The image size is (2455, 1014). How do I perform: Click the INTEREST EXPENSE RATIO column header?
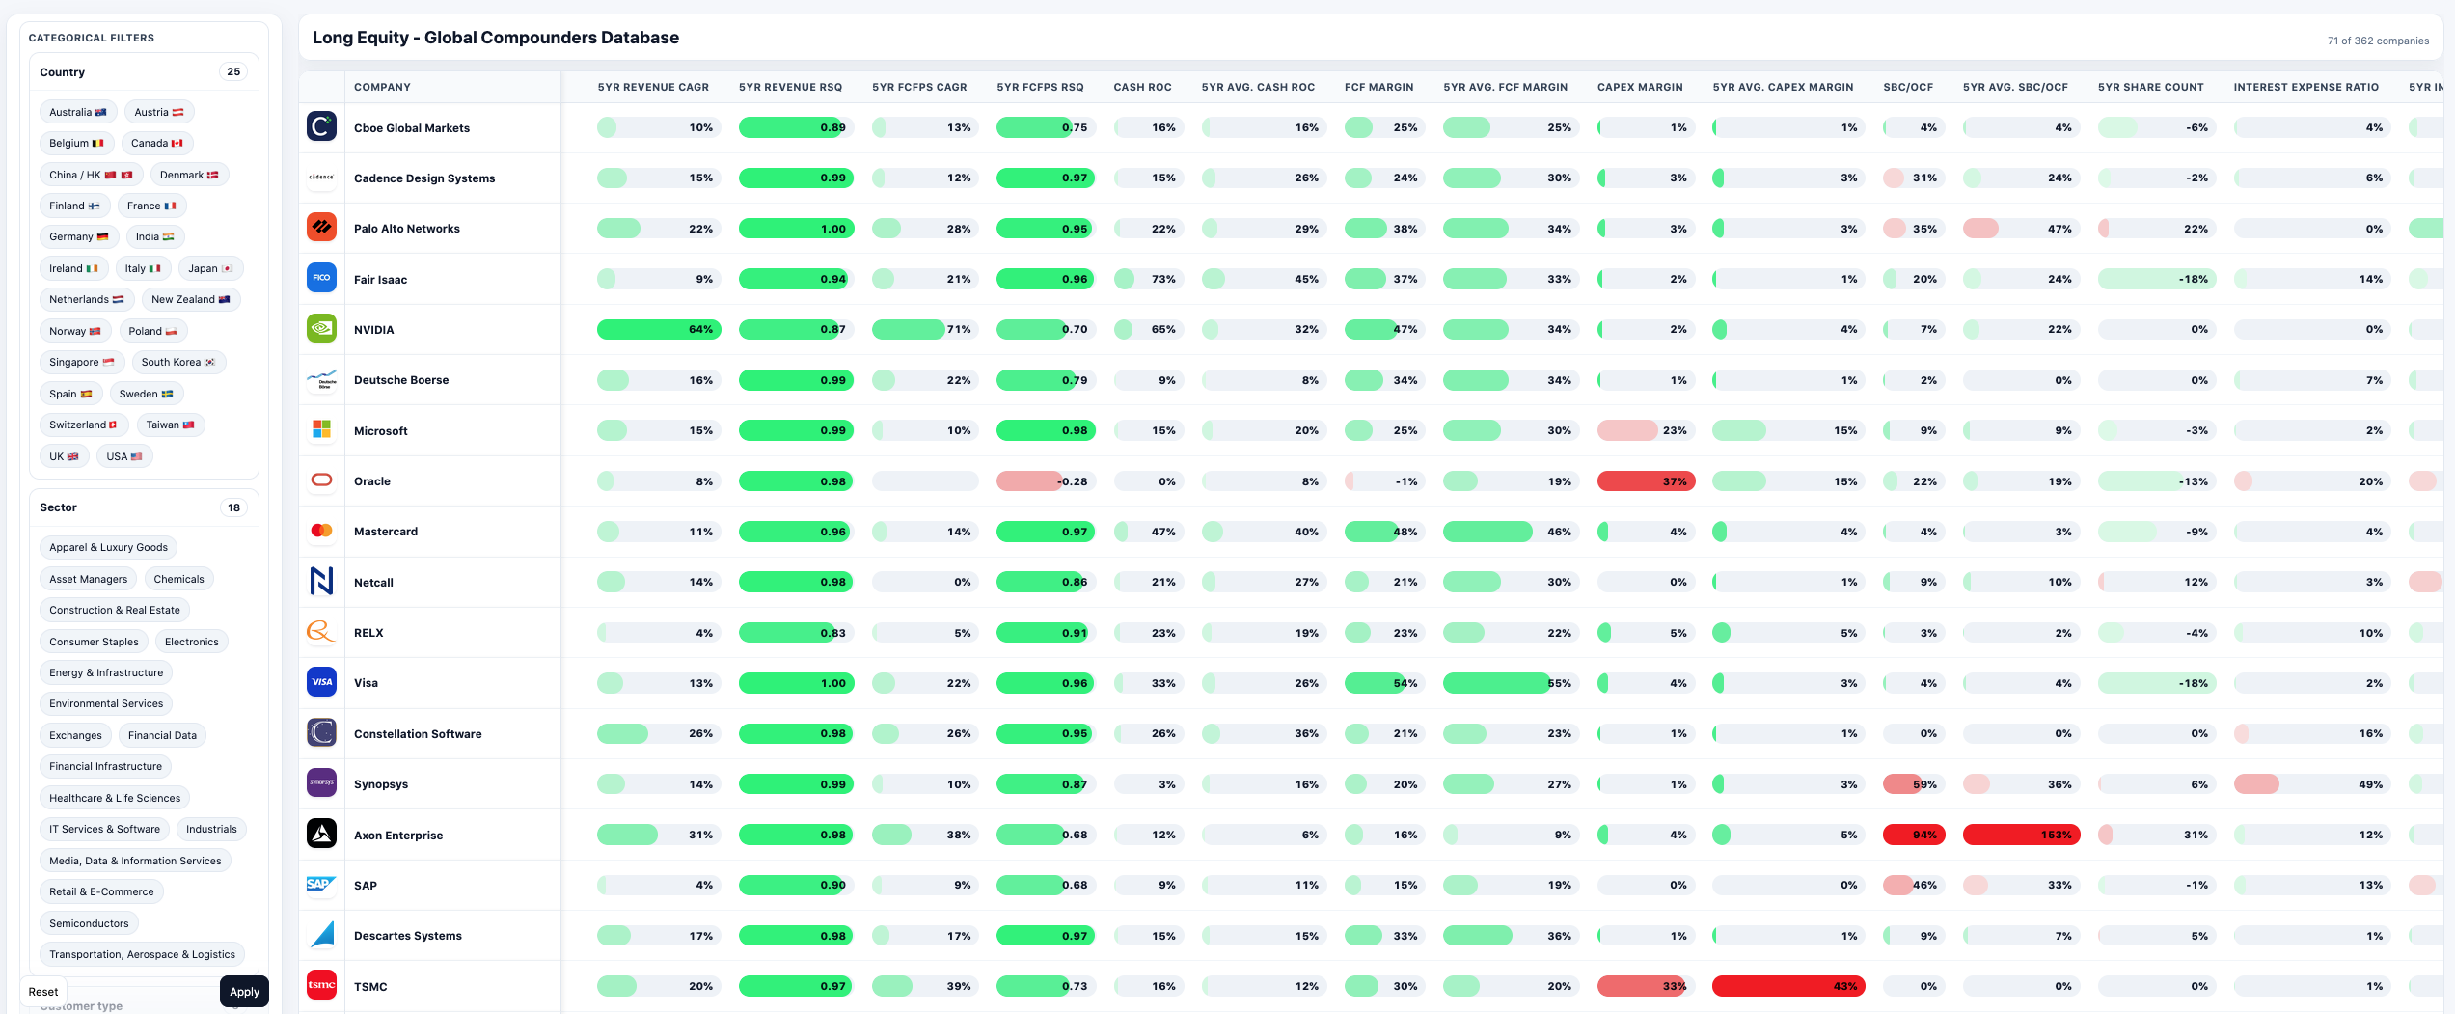(x=2305, y=87)
